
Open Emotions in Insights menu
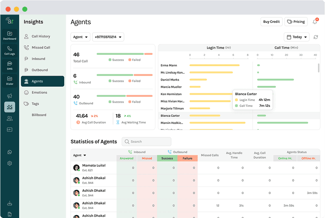coord(39,93)
